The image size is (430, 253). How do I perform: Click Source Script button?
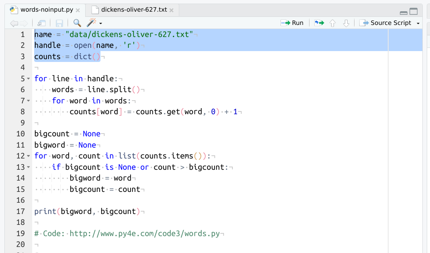coord(385,23)
